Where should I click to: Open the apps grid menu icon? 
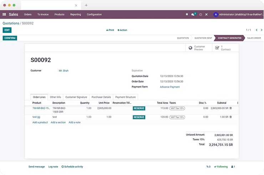[x=4, y=15]
